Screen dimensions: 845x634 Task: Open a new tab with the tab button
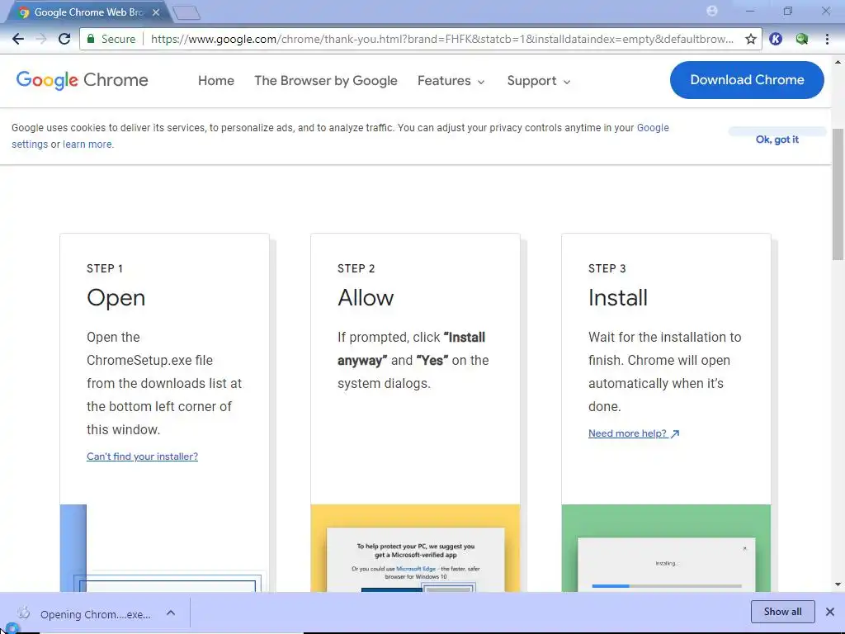coord(187,12)
